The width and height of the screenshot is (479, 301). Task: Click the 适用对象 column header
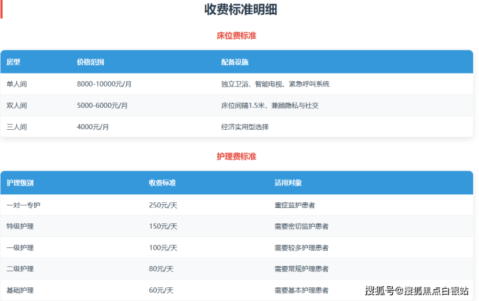point(289,183)
